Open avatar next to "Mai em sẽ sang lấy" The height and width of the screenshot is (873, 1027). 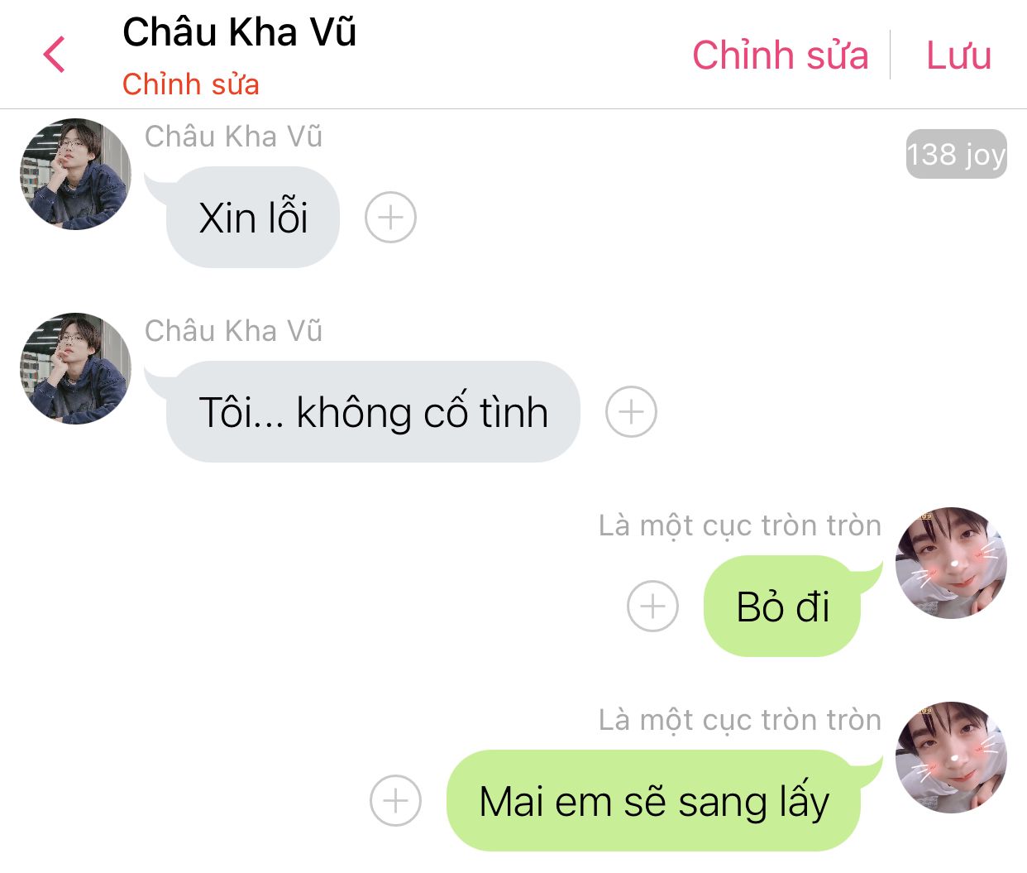tap(951, 757)
